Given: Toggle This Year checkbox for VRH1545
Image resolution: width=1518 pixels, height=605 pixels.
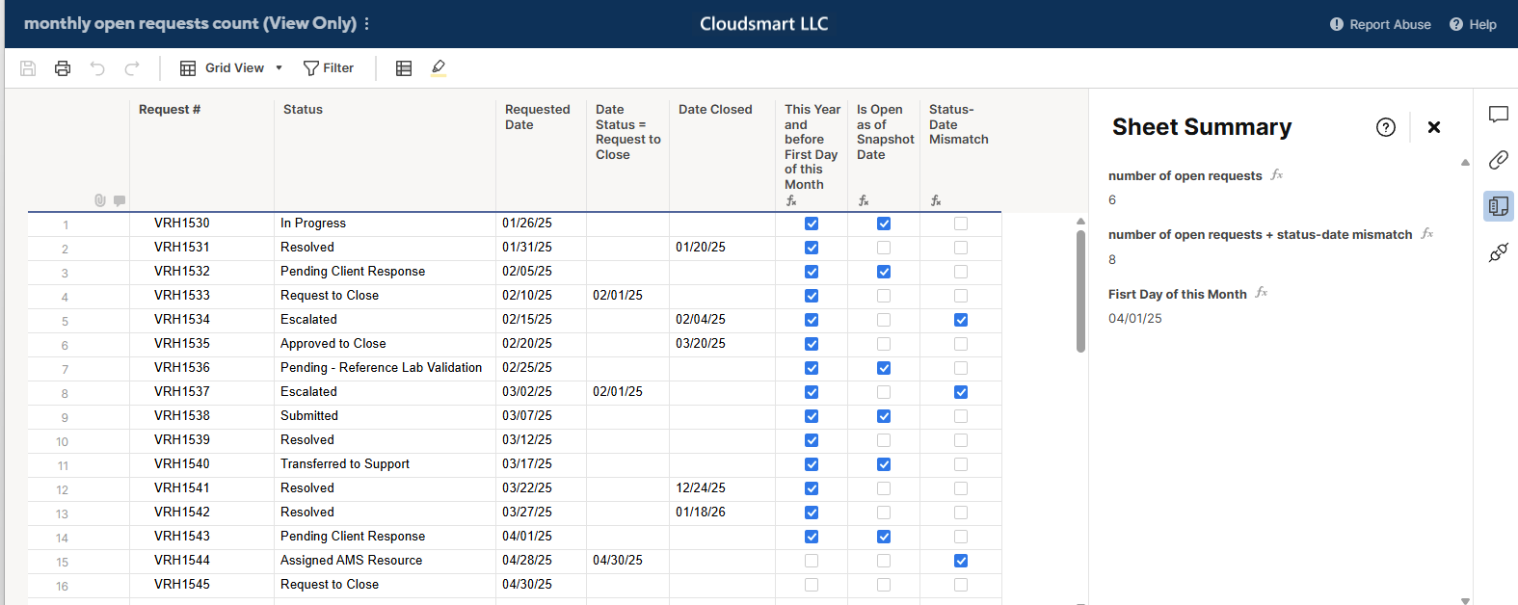Looking at the screenshot, I should (812, 585).
